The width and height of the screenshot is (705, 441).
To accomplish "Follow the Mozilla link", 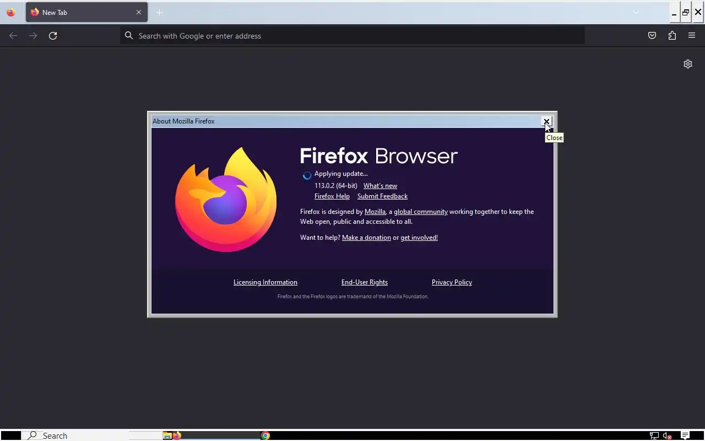I will click(x=375, y=212).
